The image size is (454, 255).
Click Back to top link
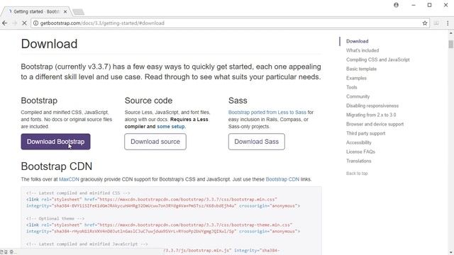[357, 174]
